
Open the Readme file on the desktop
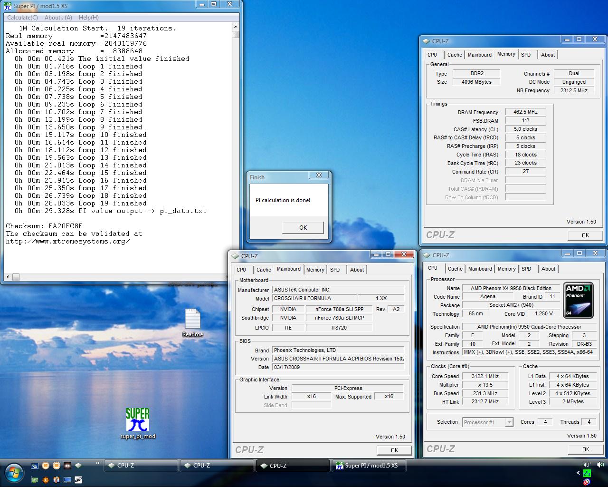192,323
